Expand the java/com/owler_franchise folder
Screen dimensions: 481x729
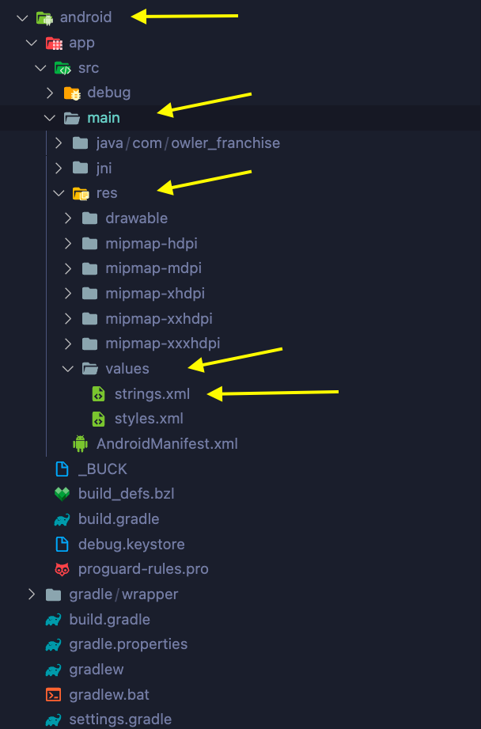coord(58,142)
